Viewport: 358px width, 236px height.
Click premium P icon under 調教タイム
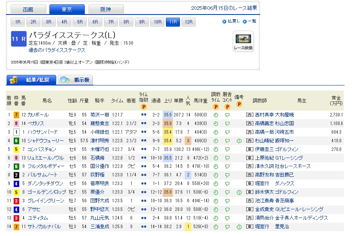click(216, 107)
